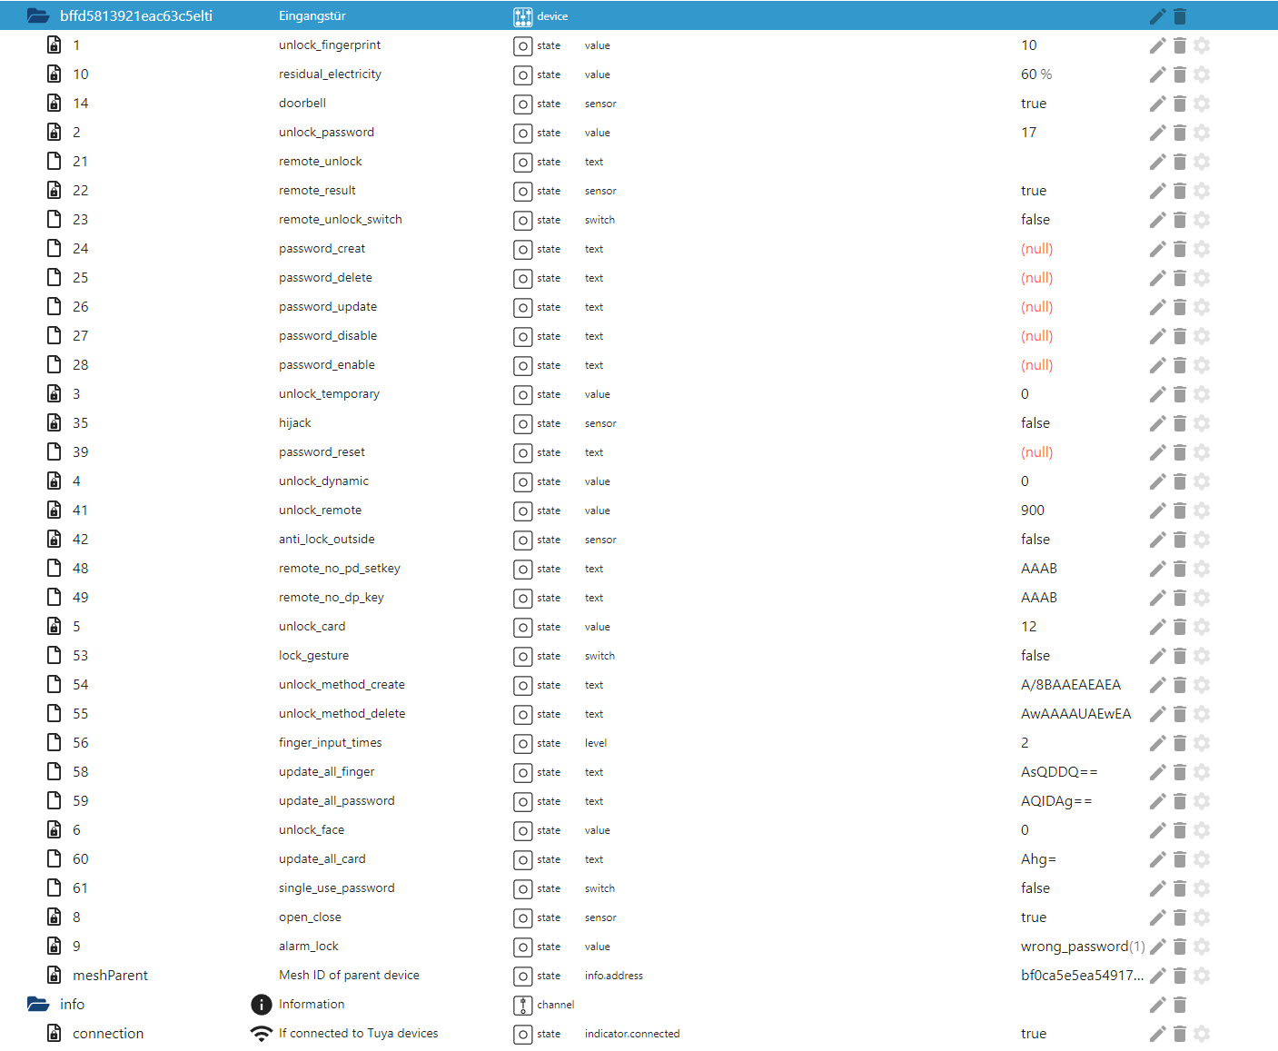1278x1051 pixels.
Task: Toggle single_use_password value false
Action: point(1035,888)
